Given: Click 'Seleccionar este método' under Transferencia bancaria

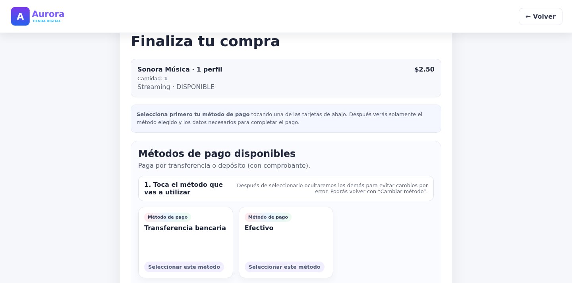Looking at the screenshot, I should tap(184, 267).
